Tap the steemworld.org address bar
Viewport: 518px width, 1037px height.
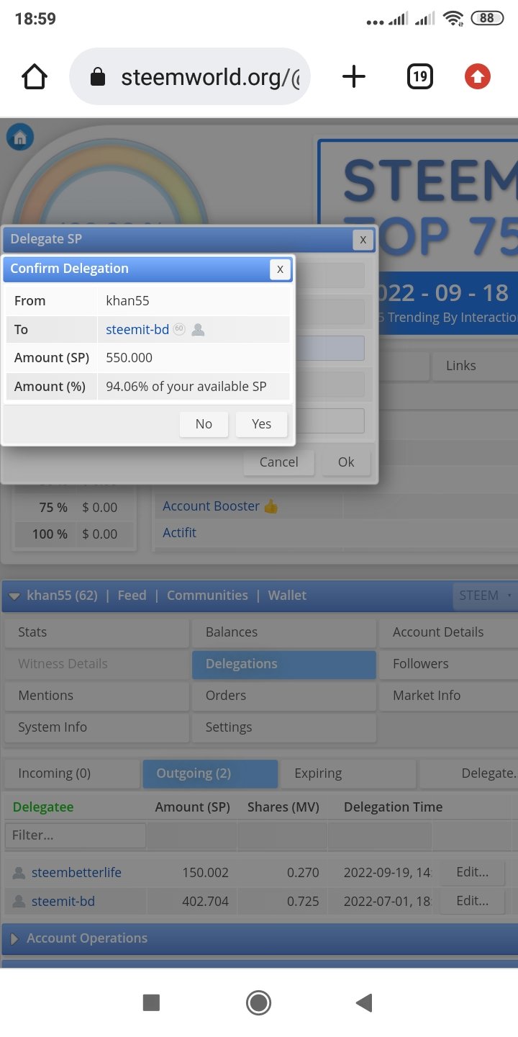190,77
